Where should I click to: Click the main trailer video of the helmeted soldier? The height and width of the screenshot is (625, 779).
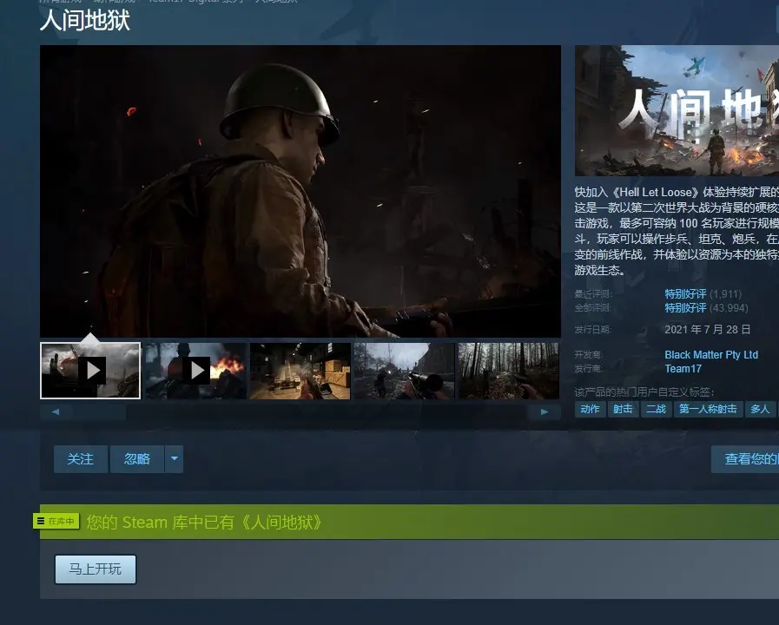pos(300,191)
